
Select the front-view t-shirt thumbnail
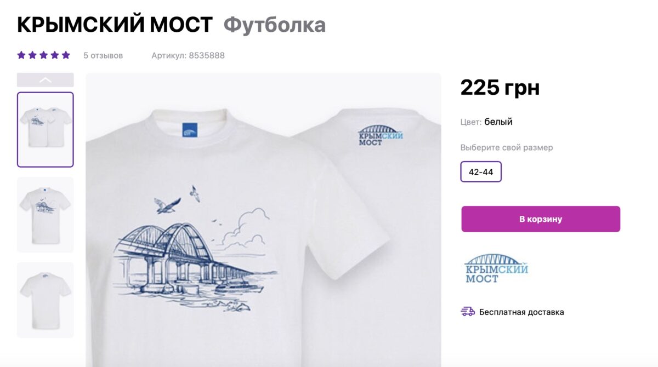[x=45, y=215]
